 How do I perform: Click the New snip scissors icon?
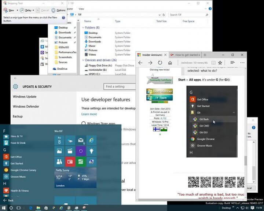6,10
